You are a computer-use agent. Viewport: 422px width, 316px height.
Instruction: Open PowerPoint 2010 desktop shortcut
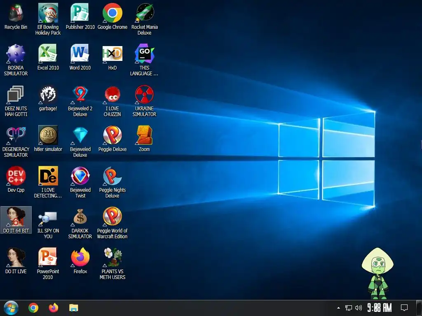point(48,264)
